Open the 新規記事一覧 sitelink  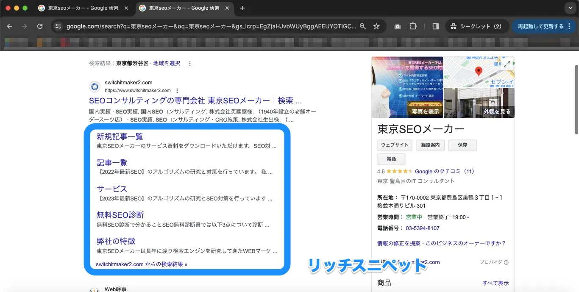(120, 136)
